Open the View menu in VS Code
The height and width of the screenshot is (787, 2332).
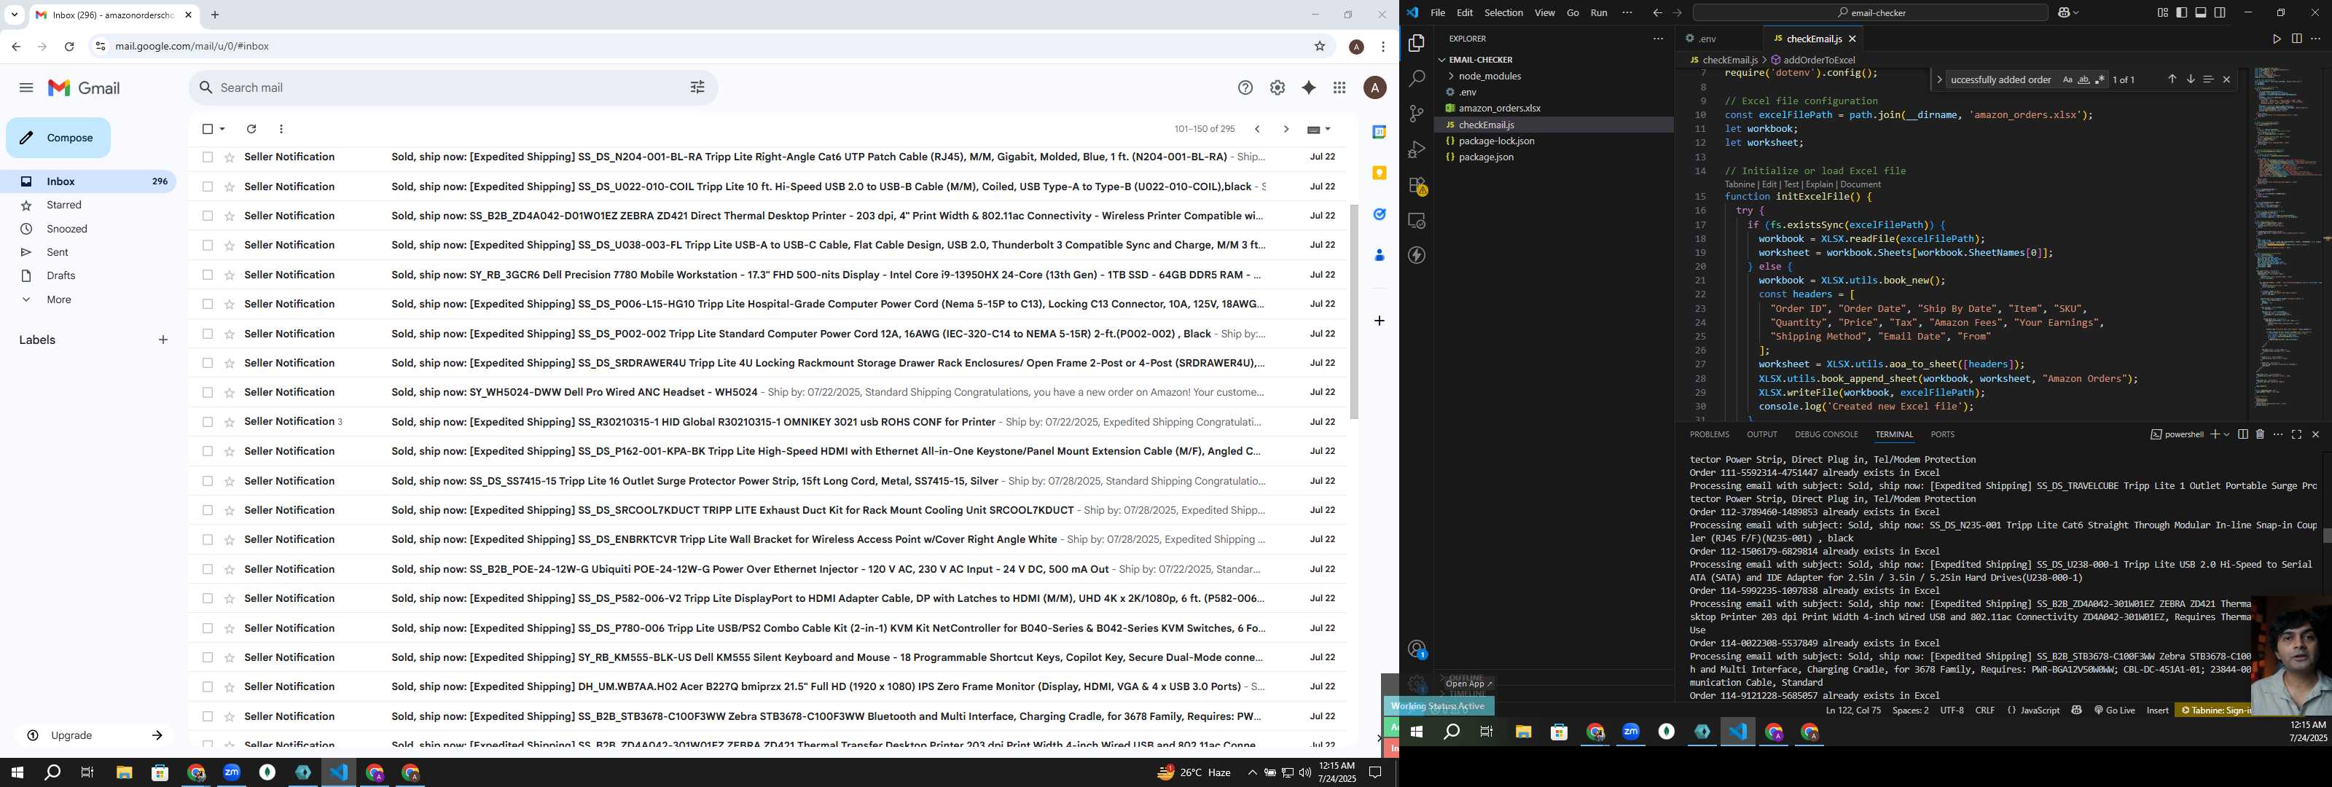tap(1544, 12)
